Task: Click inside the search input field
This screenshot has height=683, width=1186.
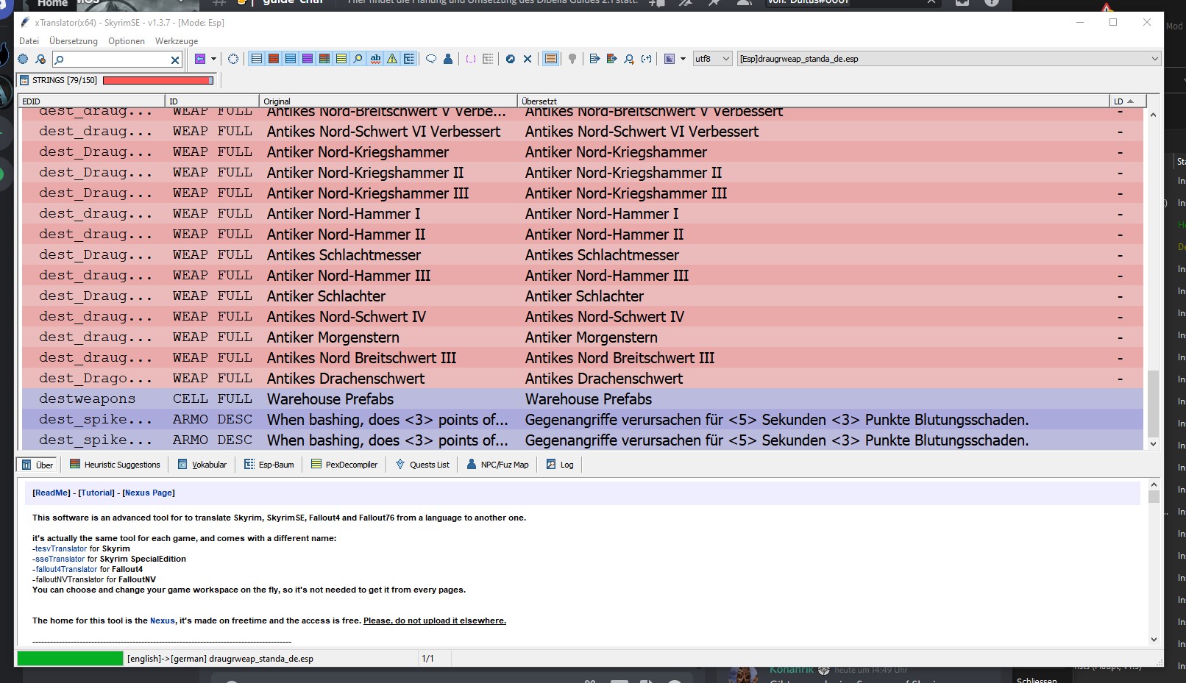Action: (114, 60)
